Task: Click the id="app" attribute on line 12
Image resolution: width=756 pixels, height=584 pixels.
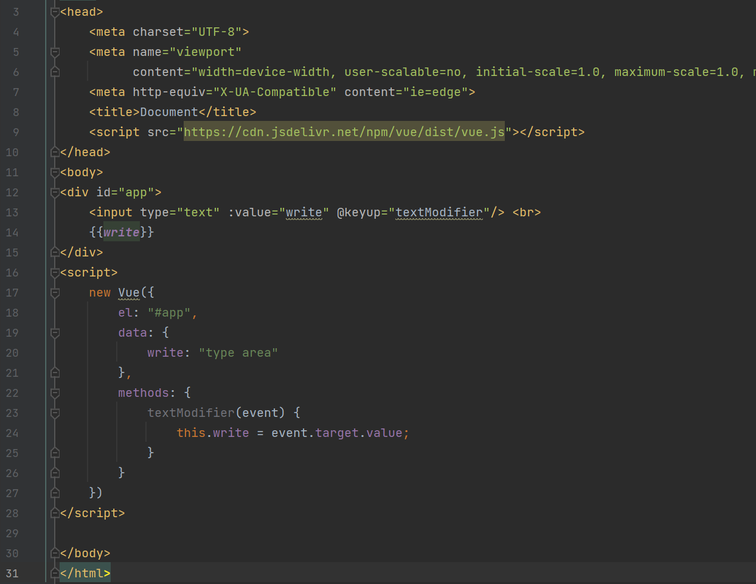Action: (125, 193)
